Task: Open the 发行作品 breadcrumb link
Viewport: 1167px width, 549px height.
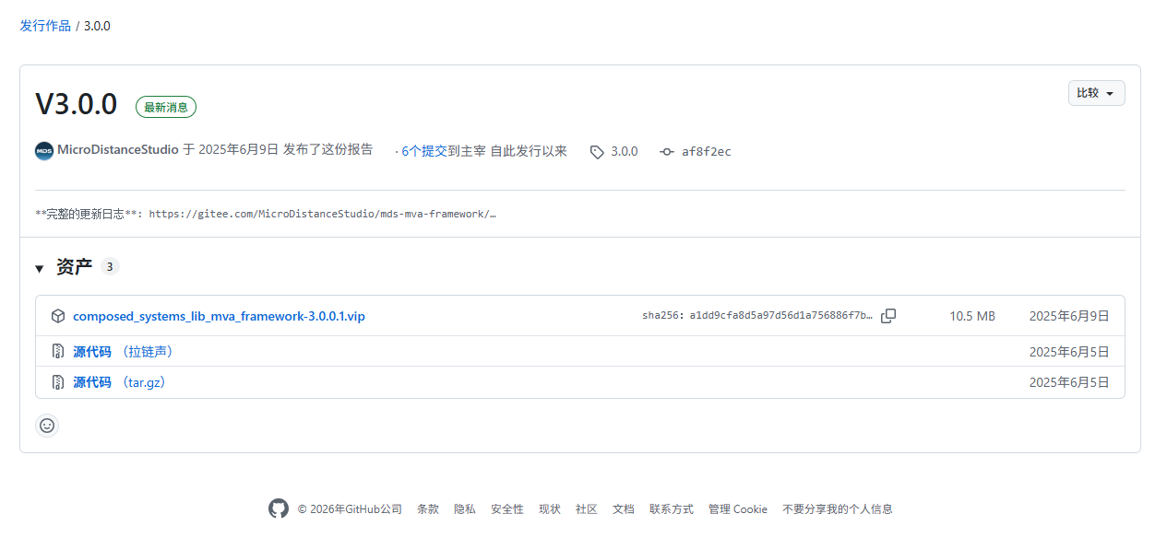Action: [x=45, y=26]
